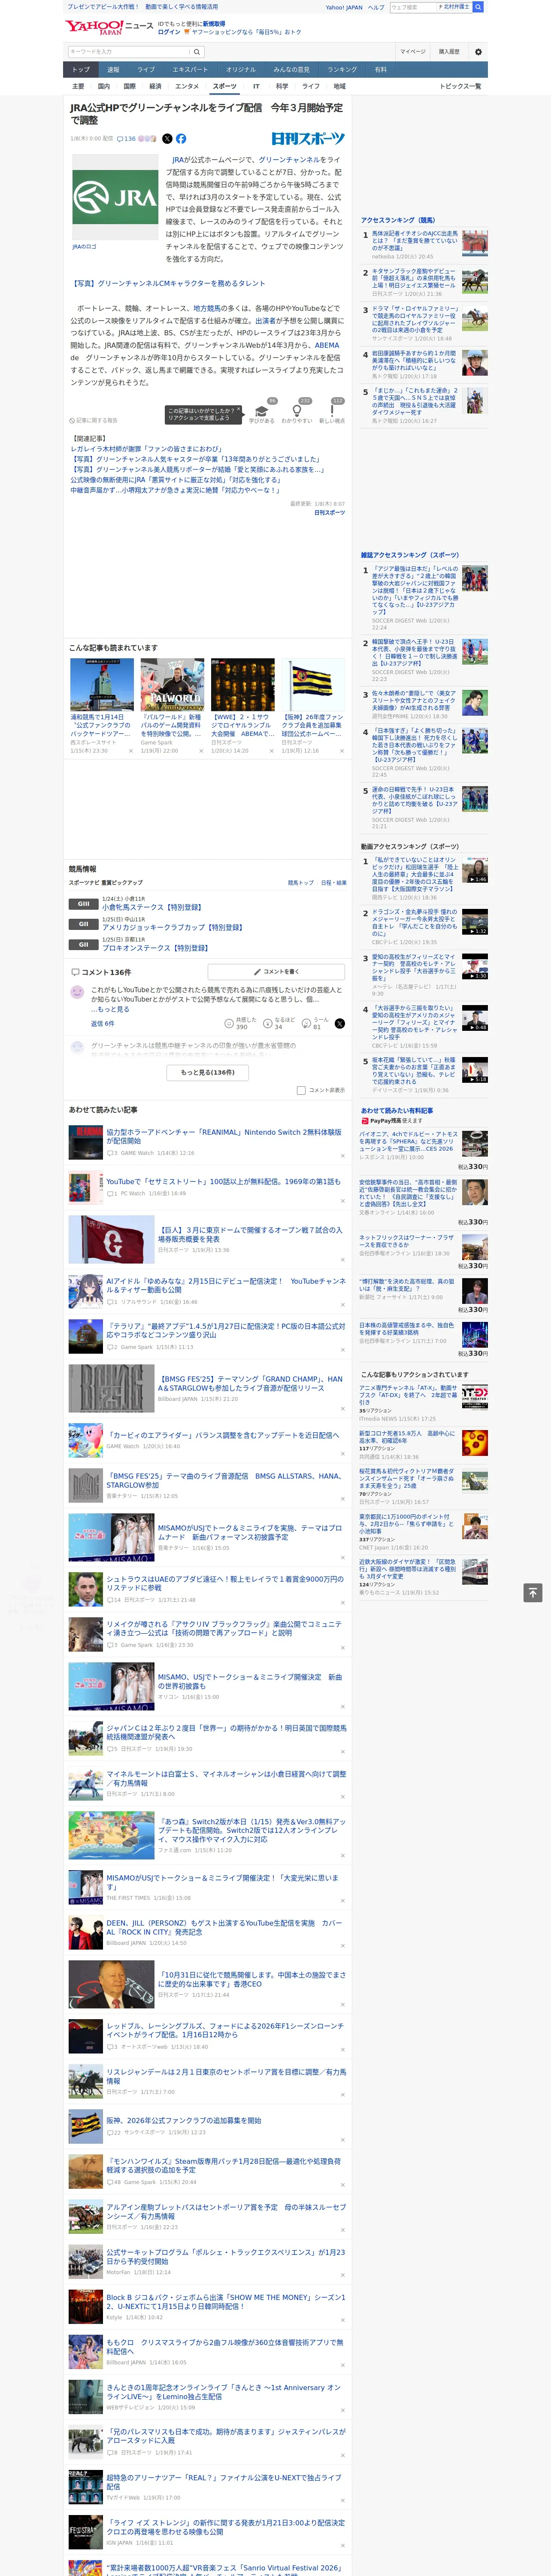Select the 速報 tab
The width and height of the screenshot is (551, 2576).
pos(113,70)
